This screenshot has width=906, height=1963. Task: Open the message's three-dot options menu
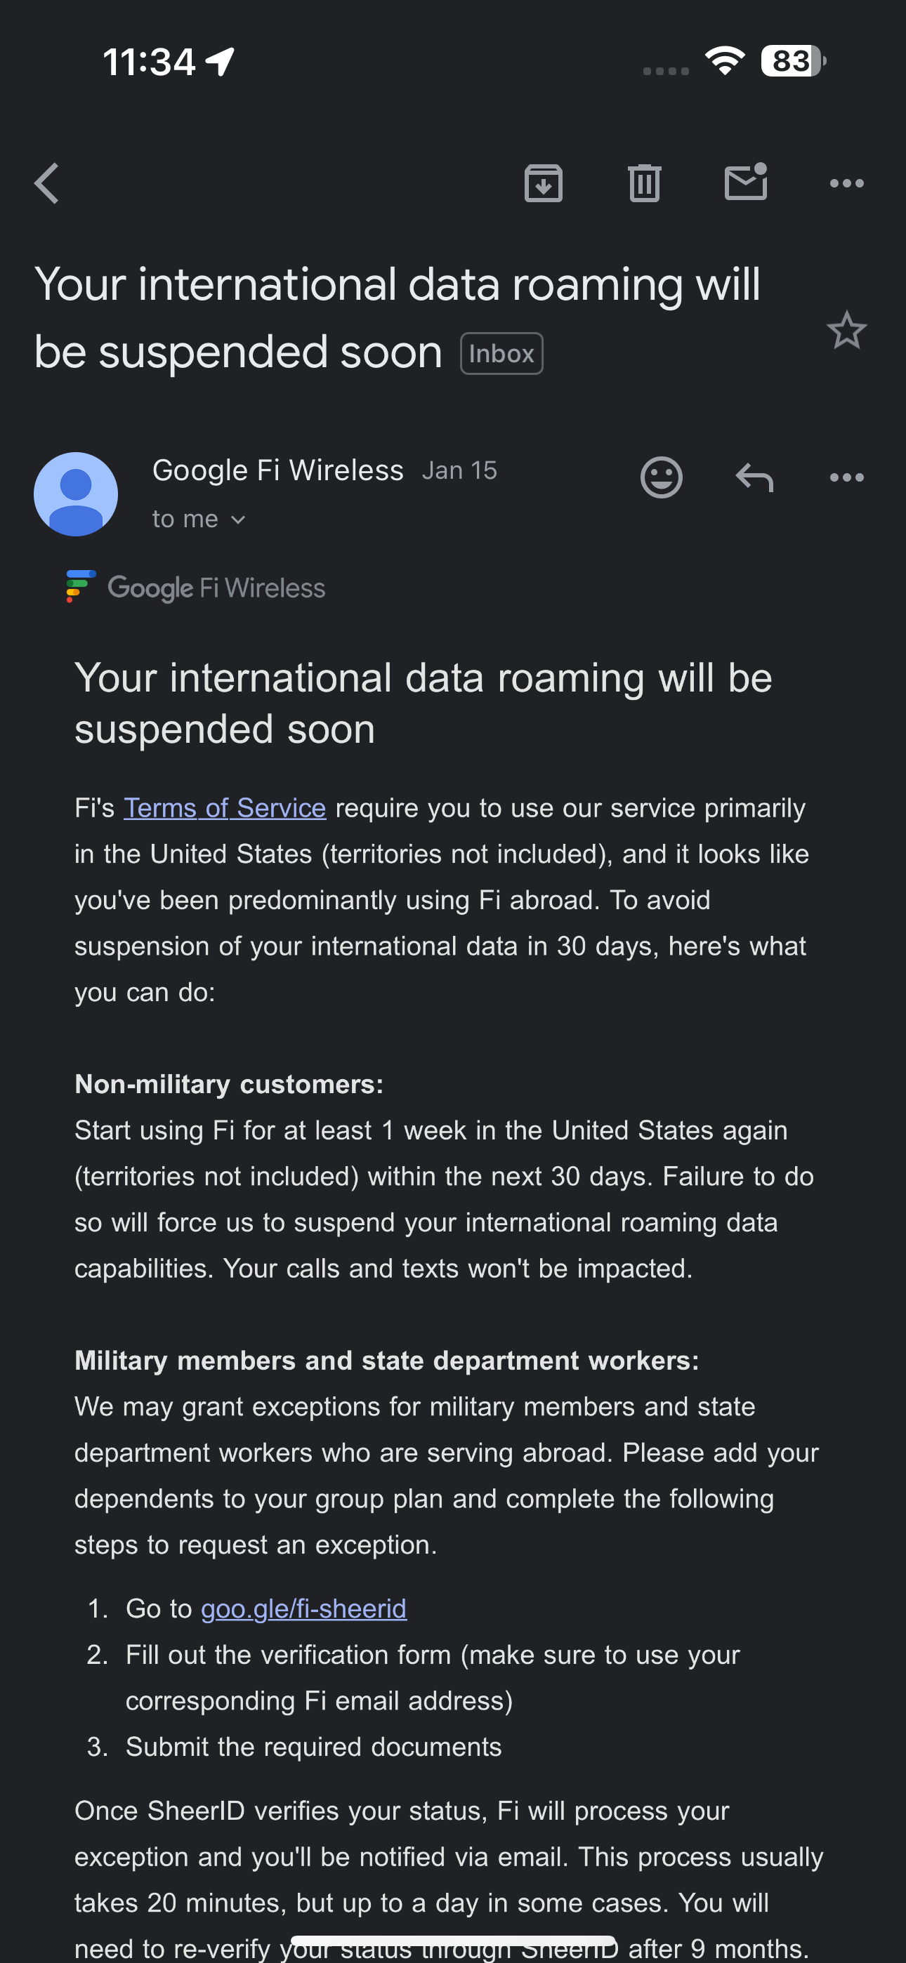tap(846, 478)
